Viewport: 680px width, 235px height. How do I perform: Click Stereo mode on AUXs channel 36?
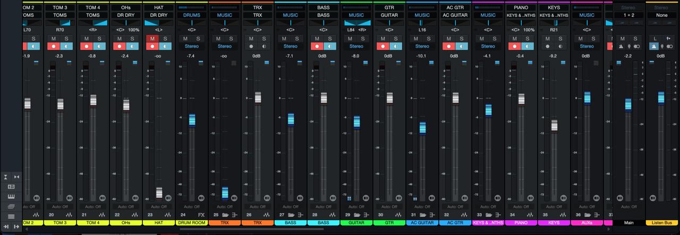click(x=587, y=46)
